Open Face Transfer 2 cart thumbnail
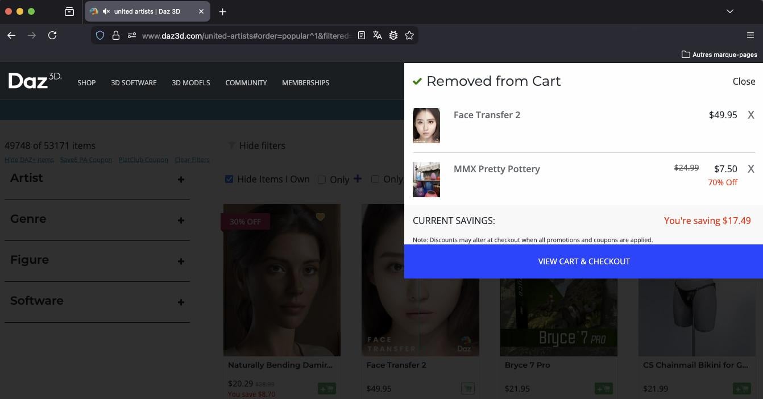The width and height of the screenshot is (763, 399). click(426, 125)
